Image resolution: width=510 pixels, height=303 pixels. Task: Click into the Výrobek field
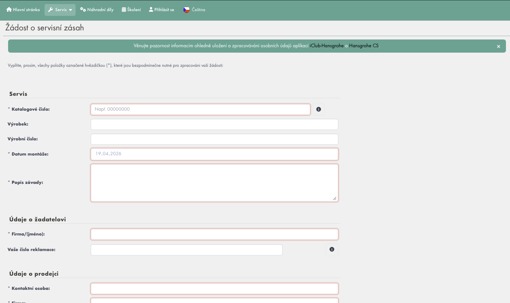point(214,124)
